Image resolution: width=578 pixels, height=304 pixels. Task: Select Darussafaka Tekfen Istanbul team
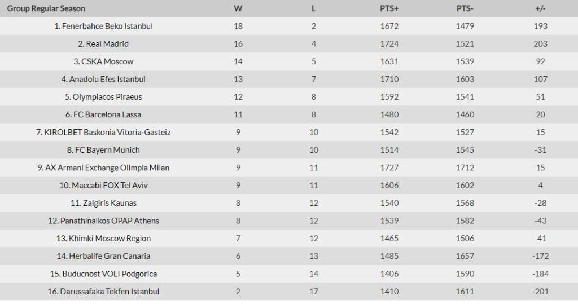[103, 292]
